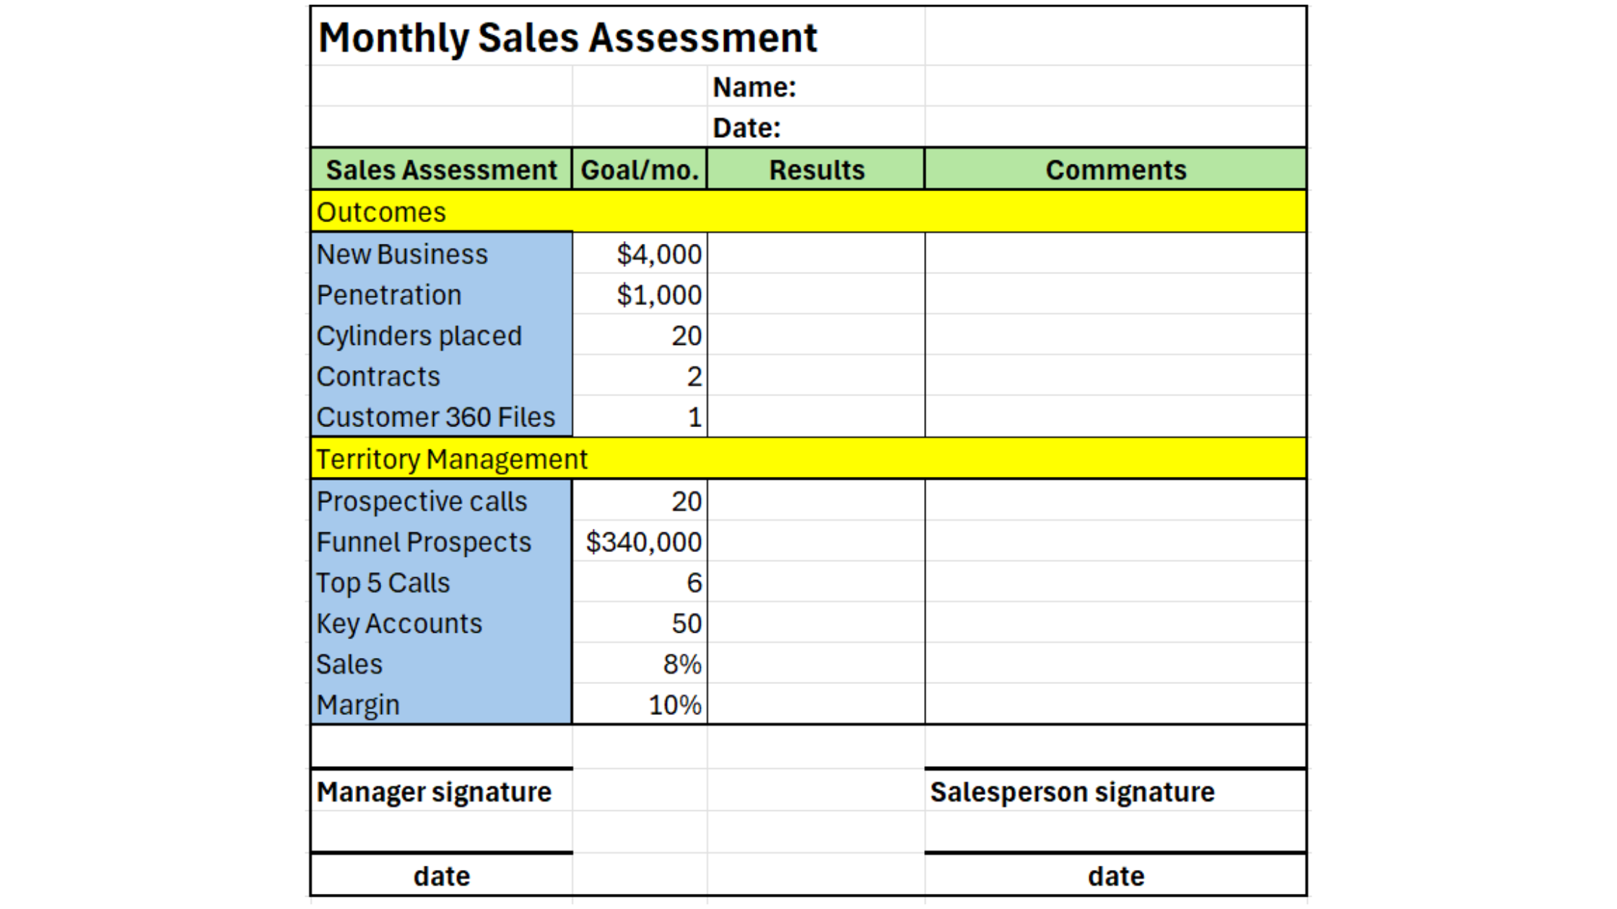
Task: Click the Salesperson signature label
Action: [1072, 791]
